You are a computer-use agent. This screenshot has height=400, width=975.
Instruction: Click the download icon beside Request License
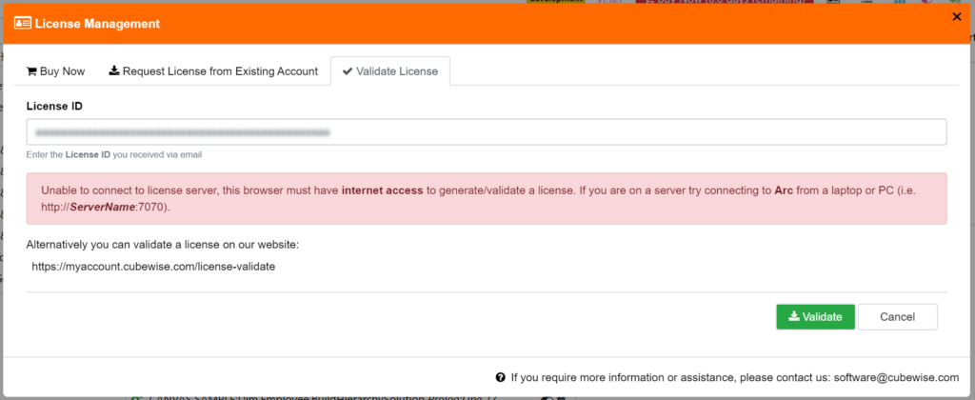click(114, 71)
